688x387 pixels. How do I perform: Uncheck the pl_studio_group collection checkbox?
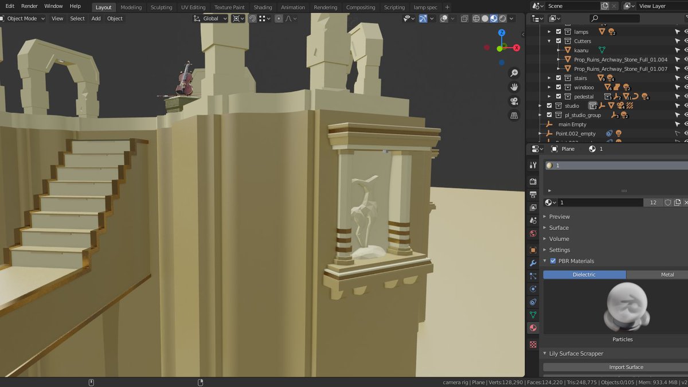pyautogui.click(x=549, y=115)
